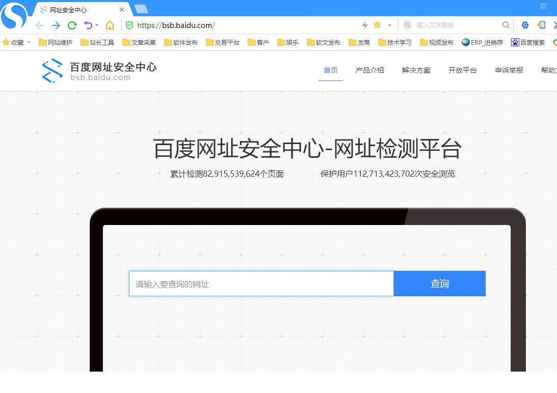Click the blue Sogou icon in the toolbar
The image size is (557, 393).
(525, 24)
